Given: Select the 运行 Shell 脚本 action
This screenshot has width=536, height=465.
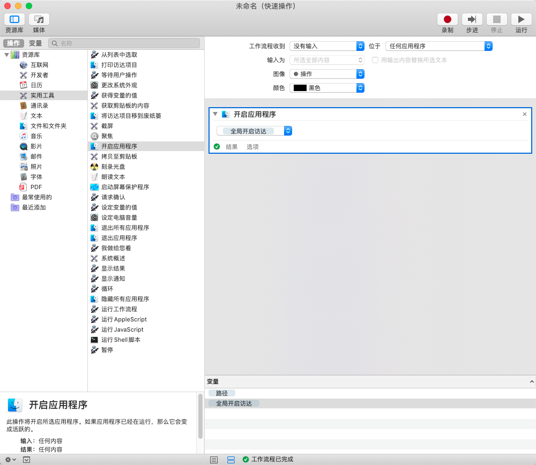Looking at the screenshot, I should coord(121,340).
